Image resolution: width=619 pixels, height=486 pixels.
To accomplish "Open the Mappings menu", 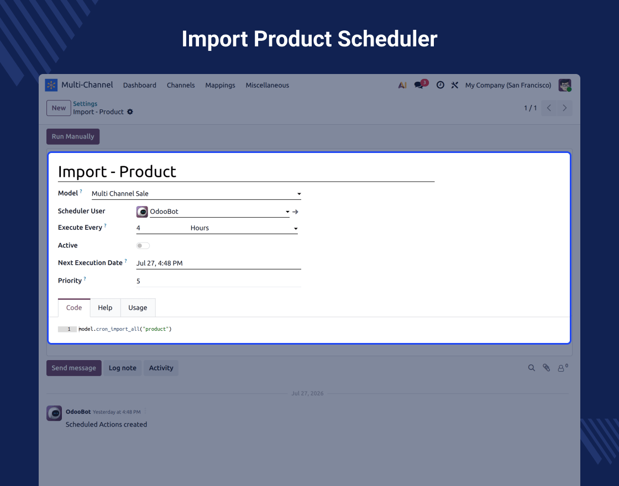I will 221,85.
